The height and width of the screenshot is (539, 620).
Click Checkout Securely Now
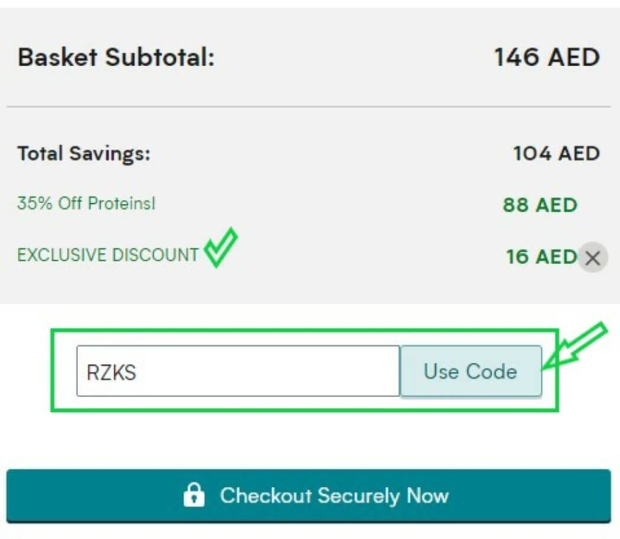tap(310, 496)
